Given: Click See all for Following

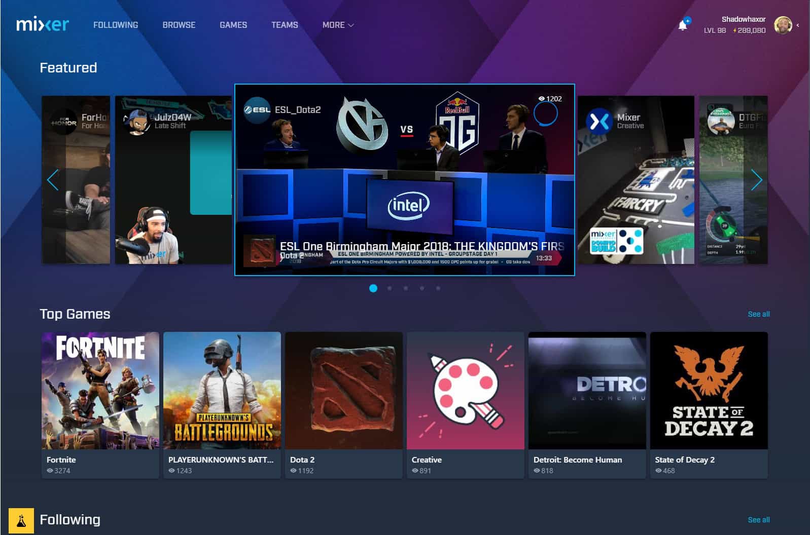Looking at the screenshot, I should [758, 520].
